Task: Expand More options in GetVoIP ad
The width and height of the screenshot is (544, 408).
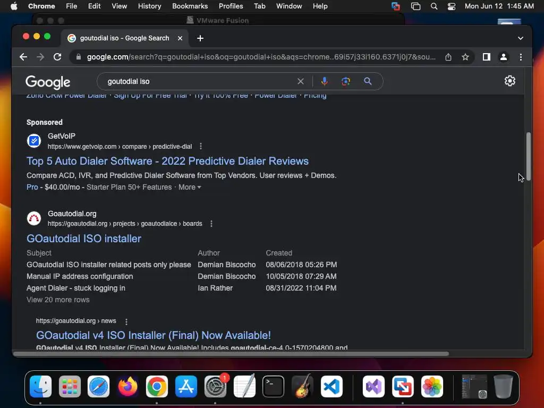Action: coord(190,187)
